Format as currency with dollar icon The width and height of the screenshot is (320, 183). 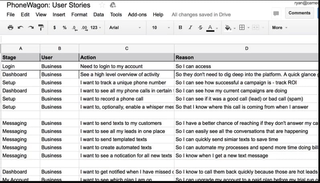tap(55, 28)
